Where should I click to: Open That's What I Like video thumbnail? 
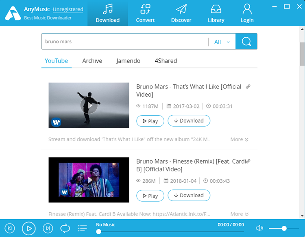pyautogui.click(x=89, y=105)
